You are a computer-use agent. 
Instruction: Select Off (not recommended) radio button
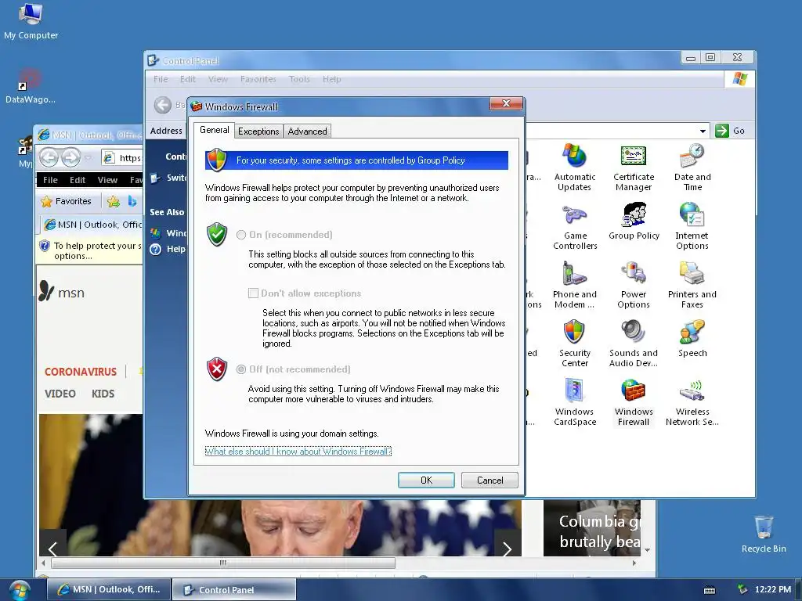click(241, 369)
